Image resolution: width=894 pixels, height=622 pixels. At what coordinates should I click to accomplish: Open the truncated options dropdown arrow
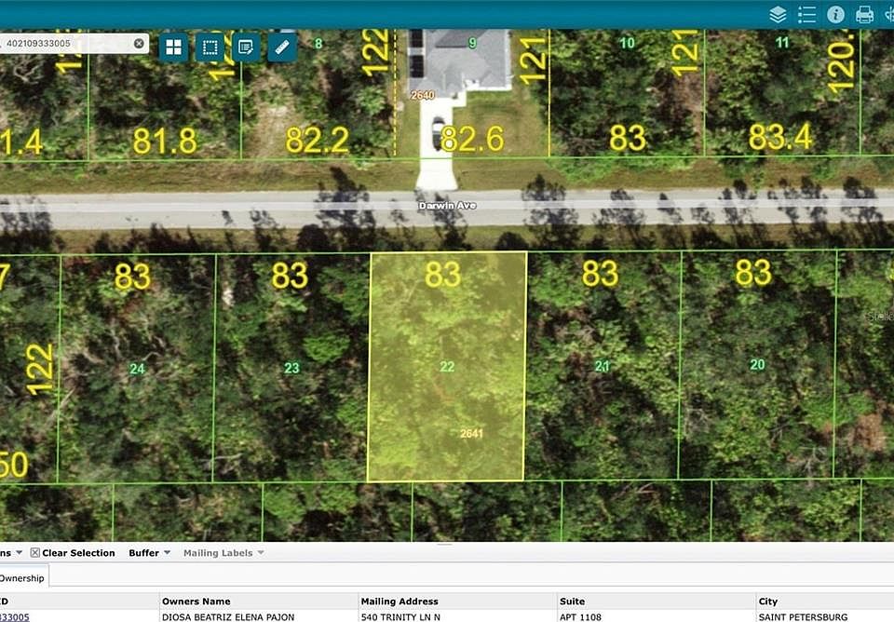[x=19, y=552]
